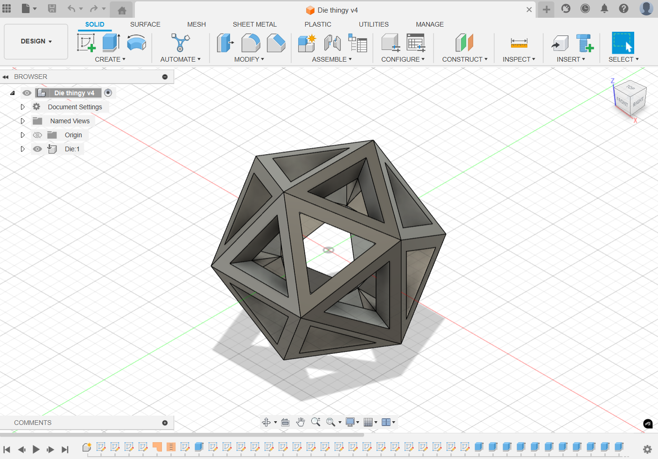Viewport: 658px width, 459px height.
Task: Switch to the MESH tab
Action: click(x=196, y=24)
